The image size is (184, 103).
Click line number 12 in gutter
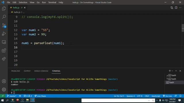(x=16, y=30)
